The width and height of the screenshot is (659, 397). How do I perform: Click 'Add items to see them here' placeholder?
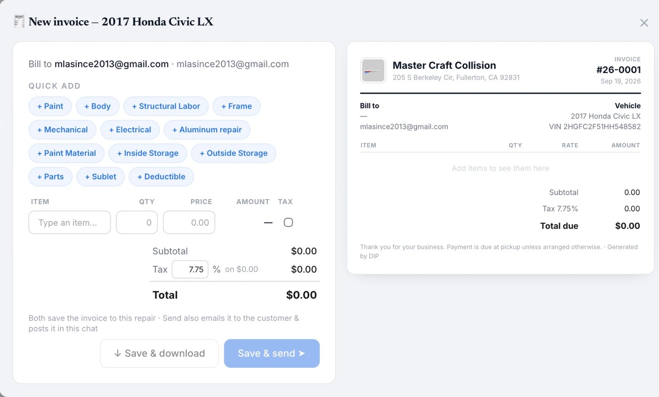(x=500, y=168)
